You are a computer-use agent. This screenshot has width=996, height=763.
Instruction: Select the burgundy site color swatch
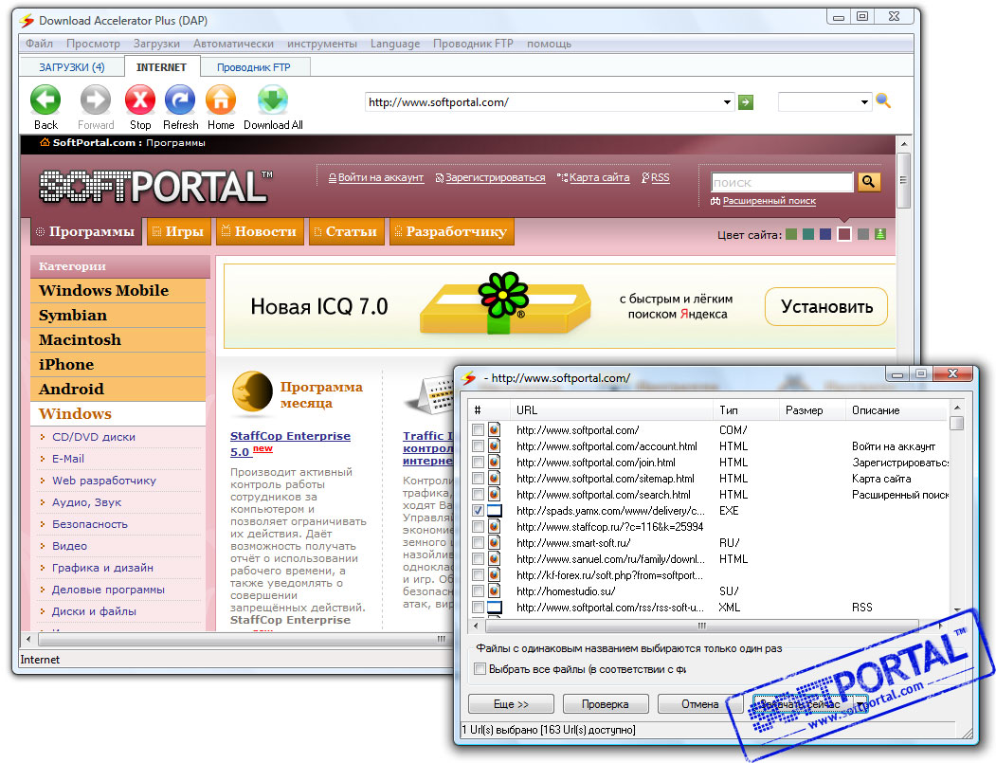click(844, 234)
